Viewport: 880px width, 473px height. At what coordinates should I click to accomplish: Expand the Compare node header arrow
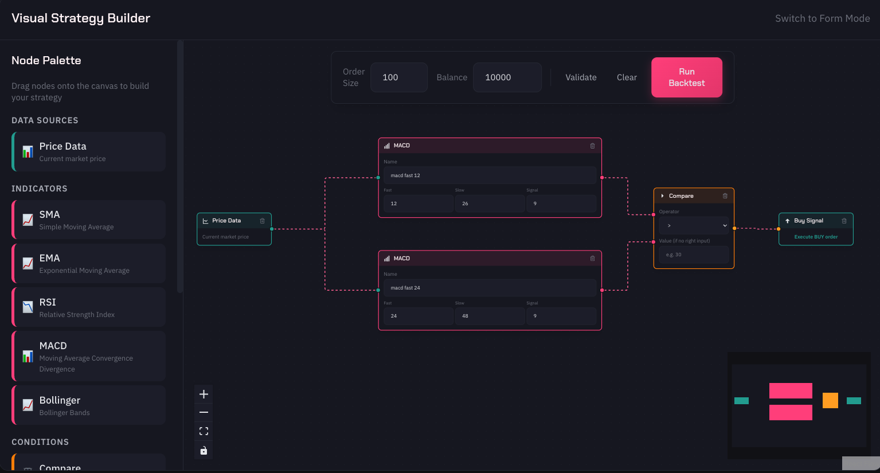[x=662, y=196]
